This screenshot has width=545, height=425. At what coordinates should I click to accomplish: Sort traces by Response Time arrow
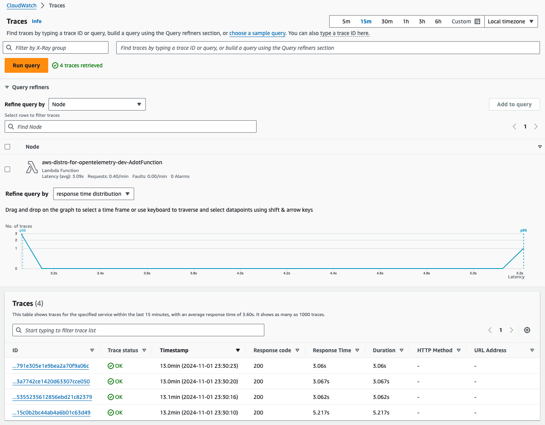click(357, 350)
